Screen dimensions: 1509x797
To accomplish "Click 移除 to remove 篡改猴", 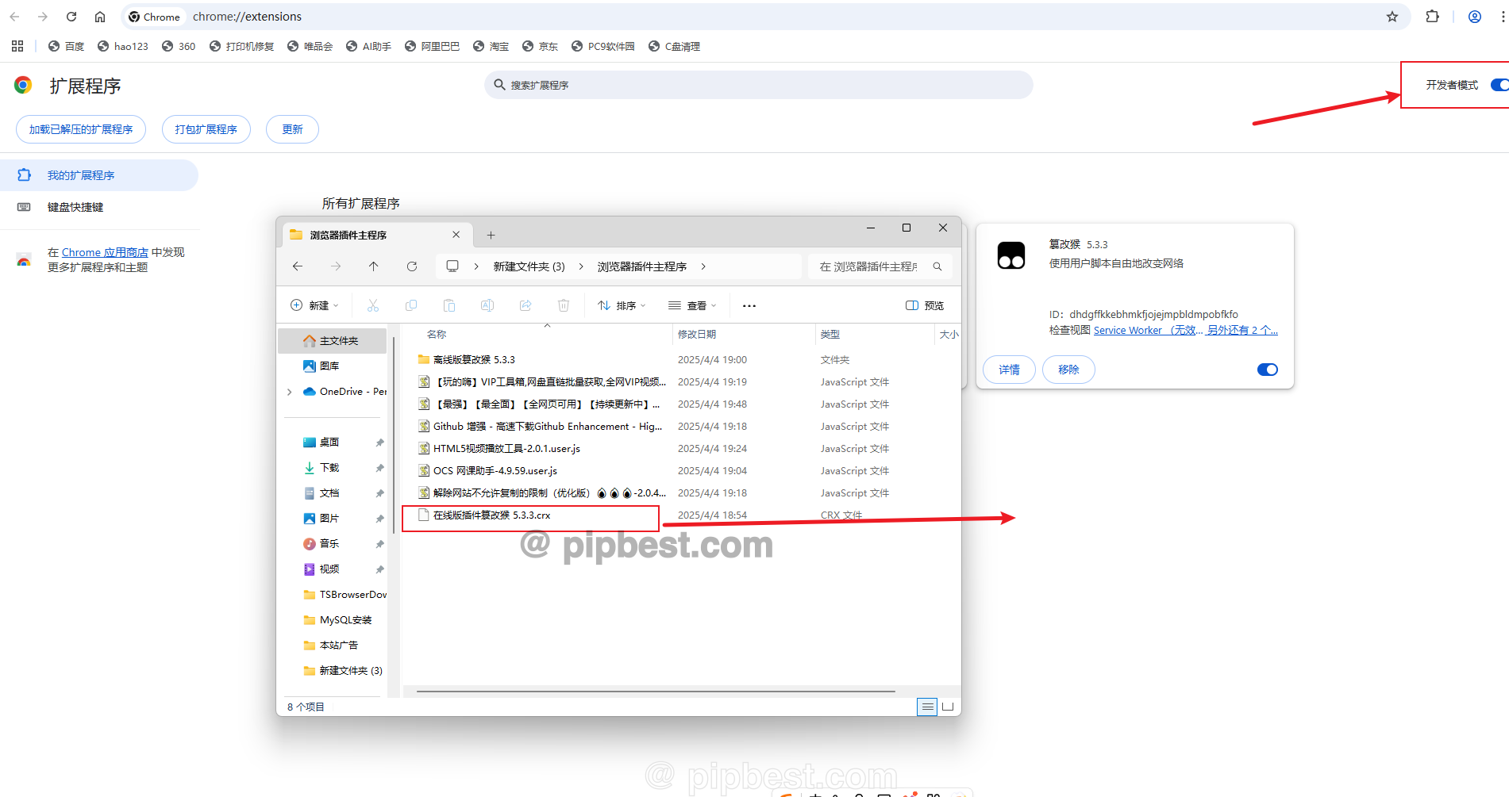I will [x=1068, y=370].
